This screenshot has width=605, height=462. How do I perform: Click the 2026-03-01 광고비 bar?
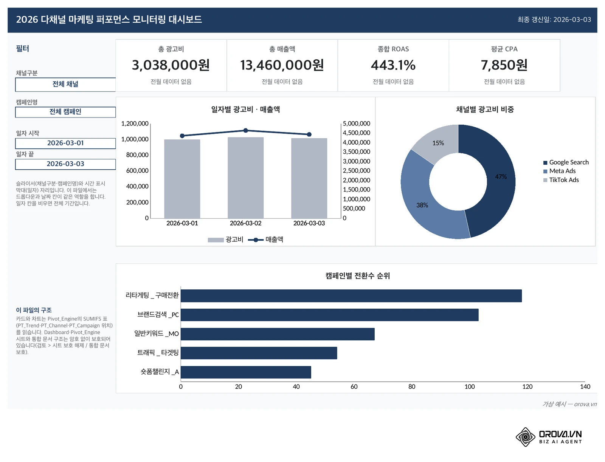[182, 179]
